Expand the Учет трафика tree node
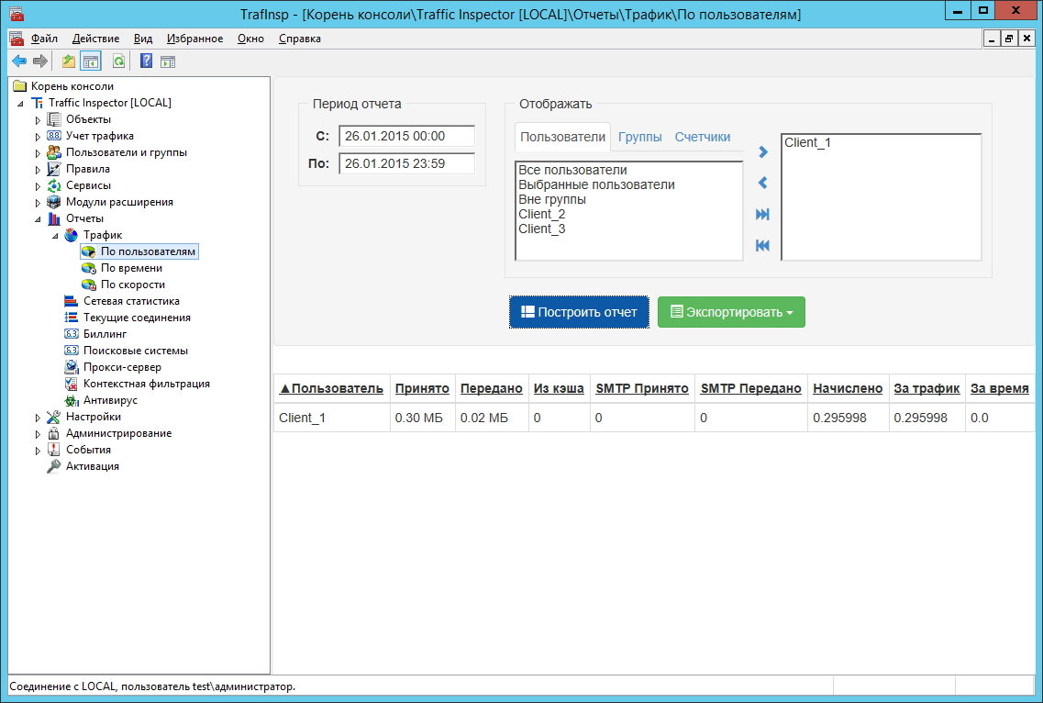The height and width of the screenshot is (703, 1043). [38, 137]
